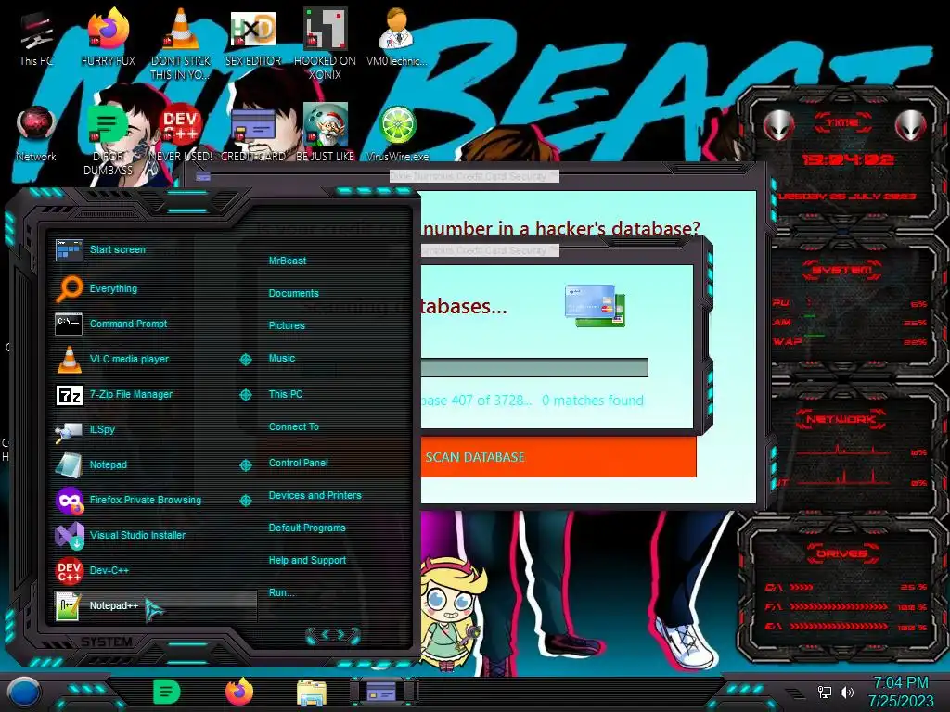This screenshot has height=712, width=950.
Task: Expand Firefox Private Browsing jump list arrow
Action: 245,500
